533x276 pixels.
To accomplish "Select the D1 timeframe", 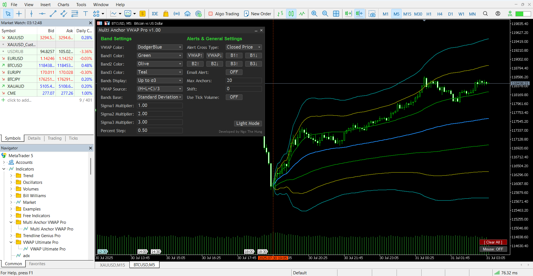I will coord(451,14).
